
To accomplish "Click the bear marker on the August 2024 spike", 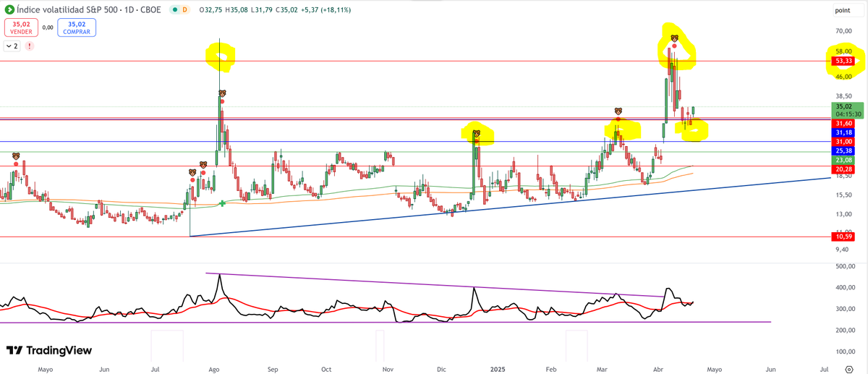I will point(223,93).
